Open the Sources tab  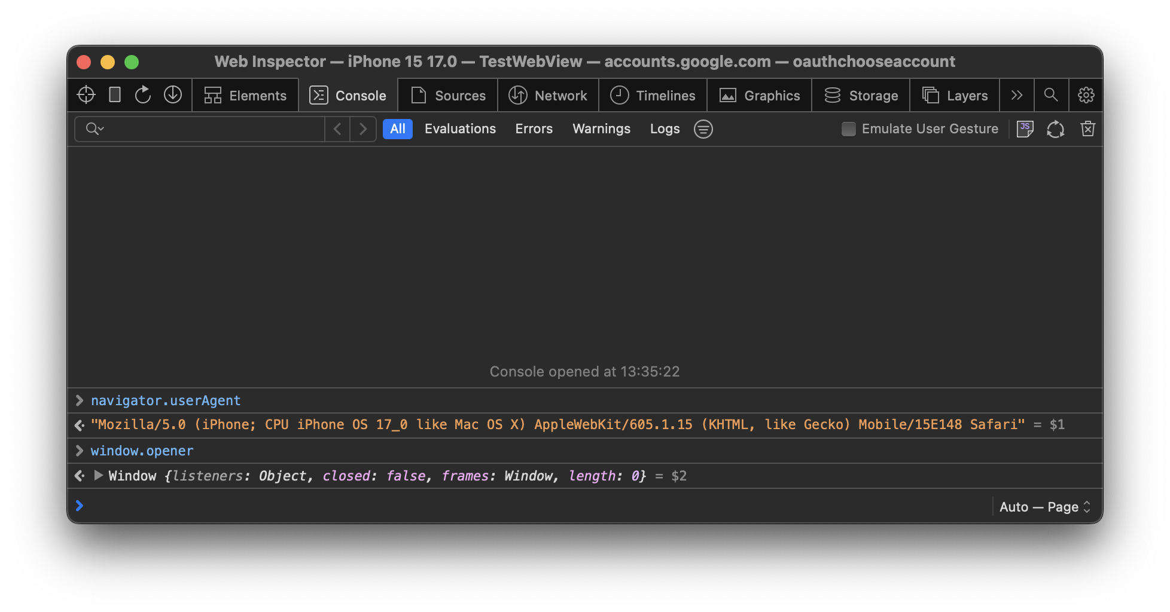point(449,96)
